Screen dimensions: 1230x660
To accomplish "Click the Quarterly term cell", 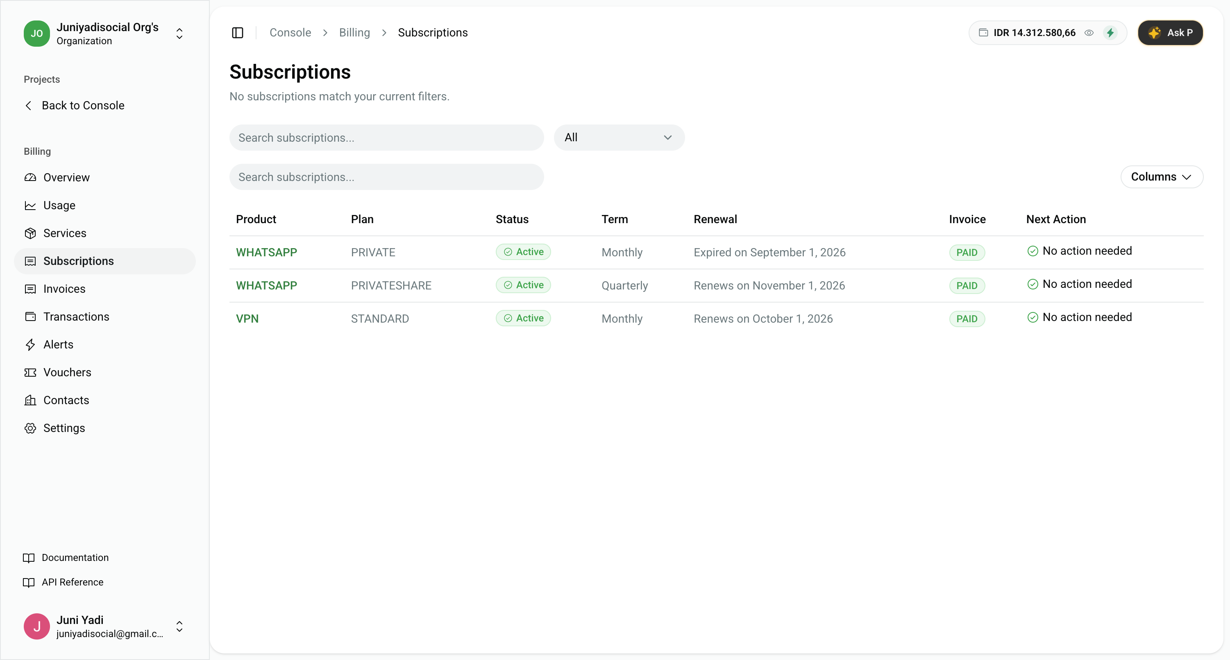I will pos(624,285).
